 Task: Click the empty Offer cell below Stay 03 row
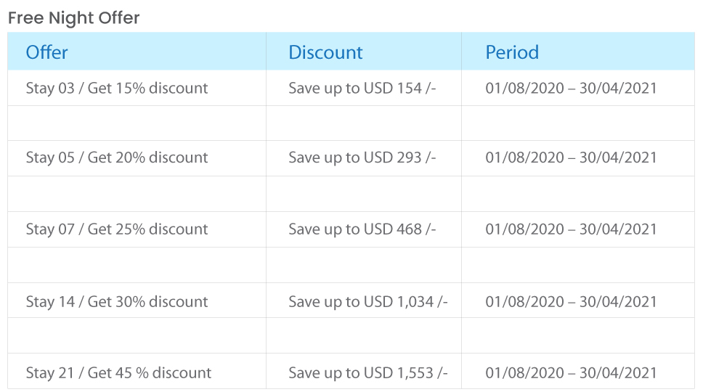(x=137, y=123)
